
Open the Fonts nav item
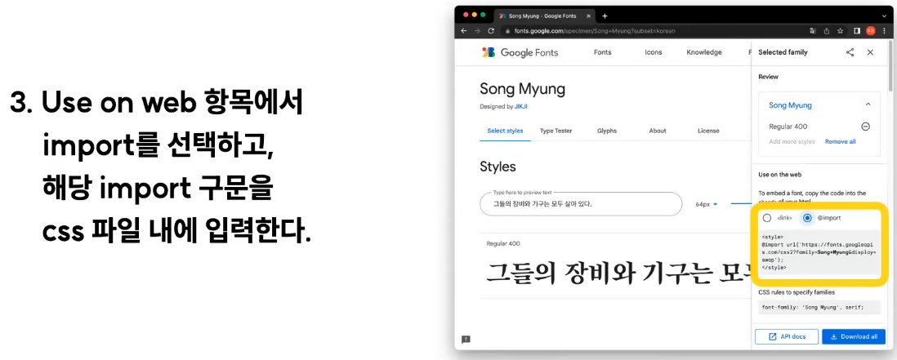(602, 52)
